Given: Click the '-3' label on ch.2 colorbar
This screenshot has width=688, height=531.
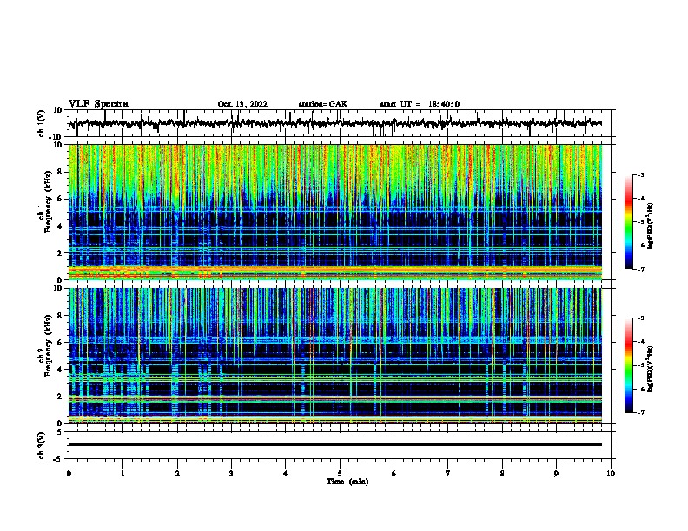Looking at the screenshot, I should [x=641, y=318].
